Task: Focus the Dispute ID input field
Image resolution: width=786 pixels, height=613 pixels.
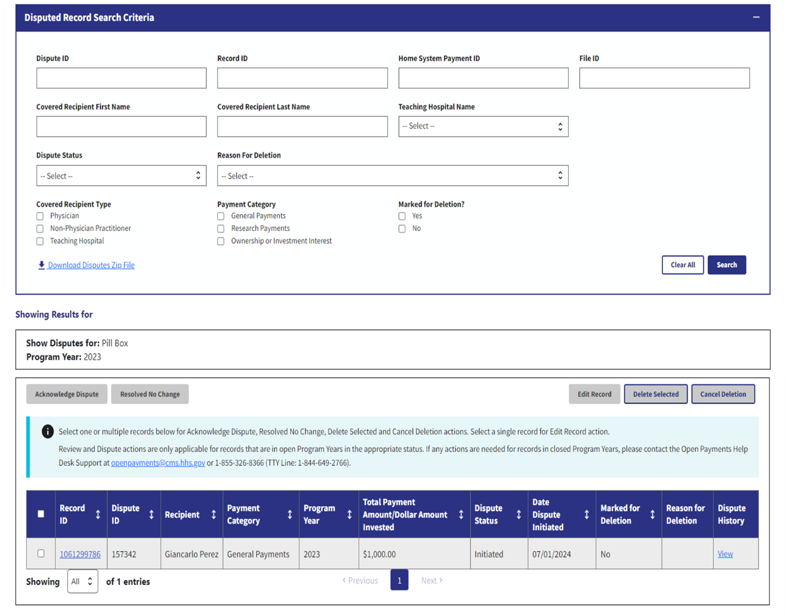Action: 121,78
